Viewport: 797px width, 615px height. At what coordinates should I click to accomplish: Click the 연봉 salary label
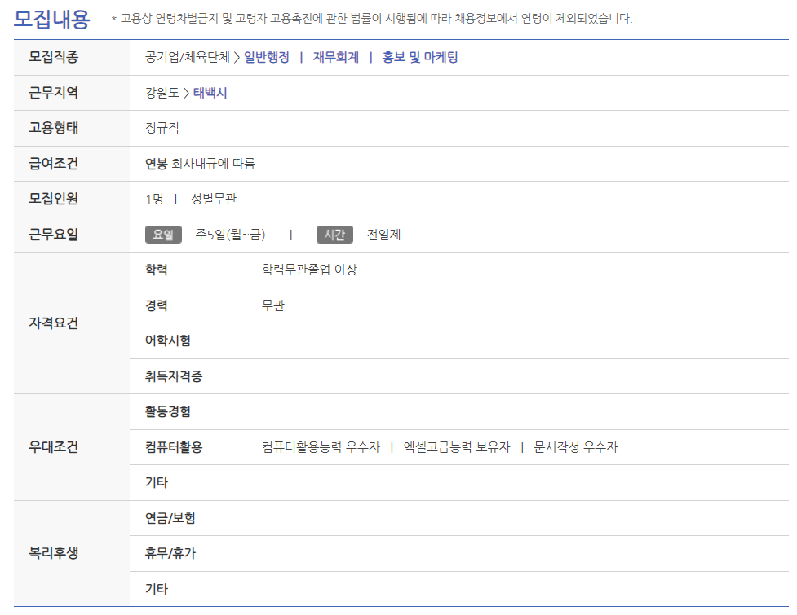point(156,164)
